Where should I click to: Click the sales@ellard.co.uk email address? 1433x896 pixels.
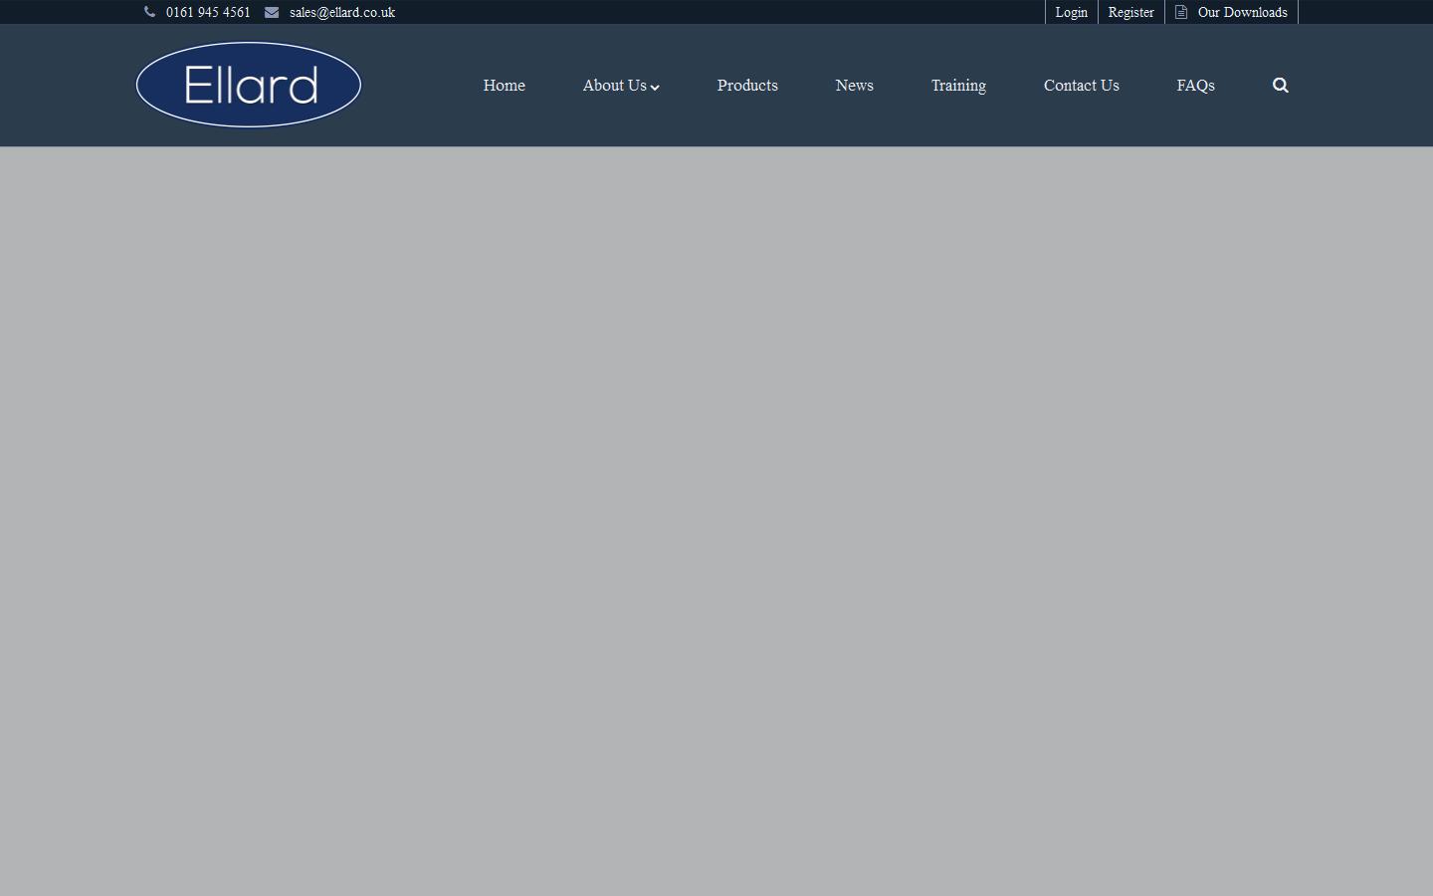[342, 12]
